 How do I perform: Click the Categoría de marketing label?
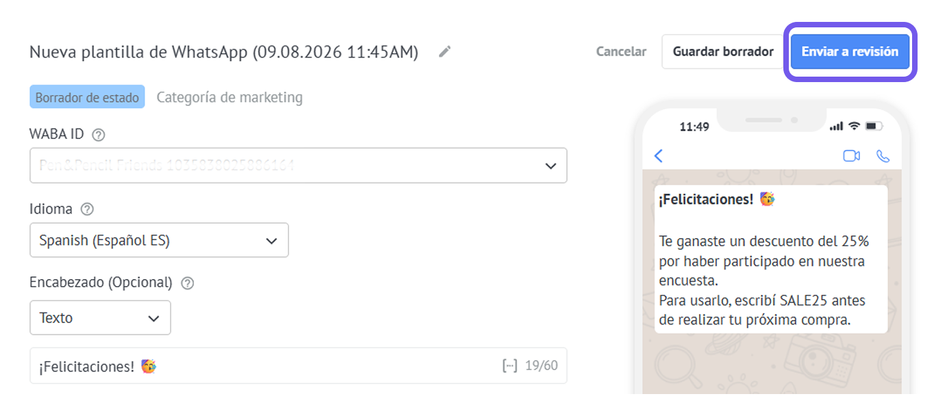tap(229, 97)
